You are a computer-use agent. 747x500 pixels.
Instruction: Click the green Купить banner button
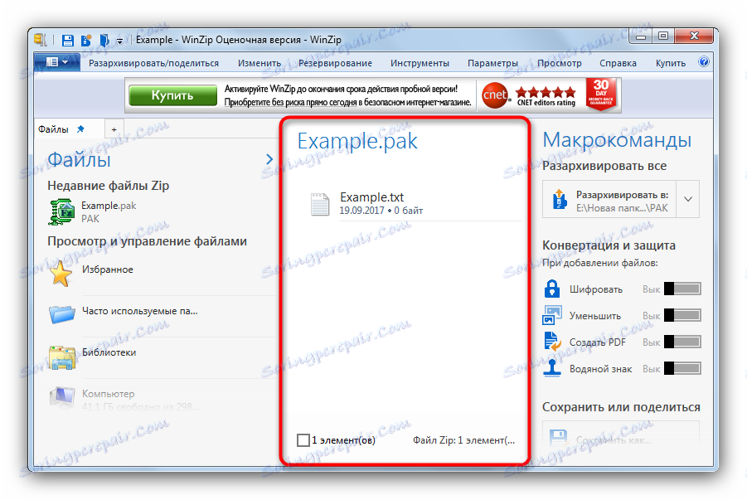pos(172,95)
